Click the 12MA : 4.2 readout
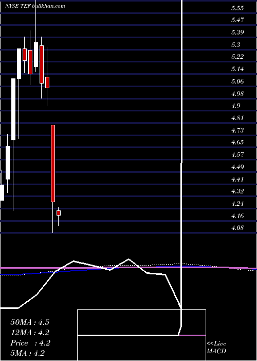Image resolution: width=257 pixels, height=361 pixels. click(30, 333)
